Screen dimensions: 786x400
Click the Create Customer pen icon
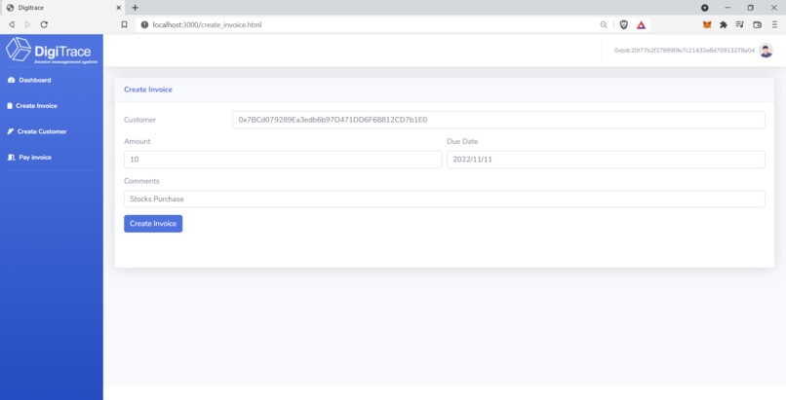coord(11,131)
